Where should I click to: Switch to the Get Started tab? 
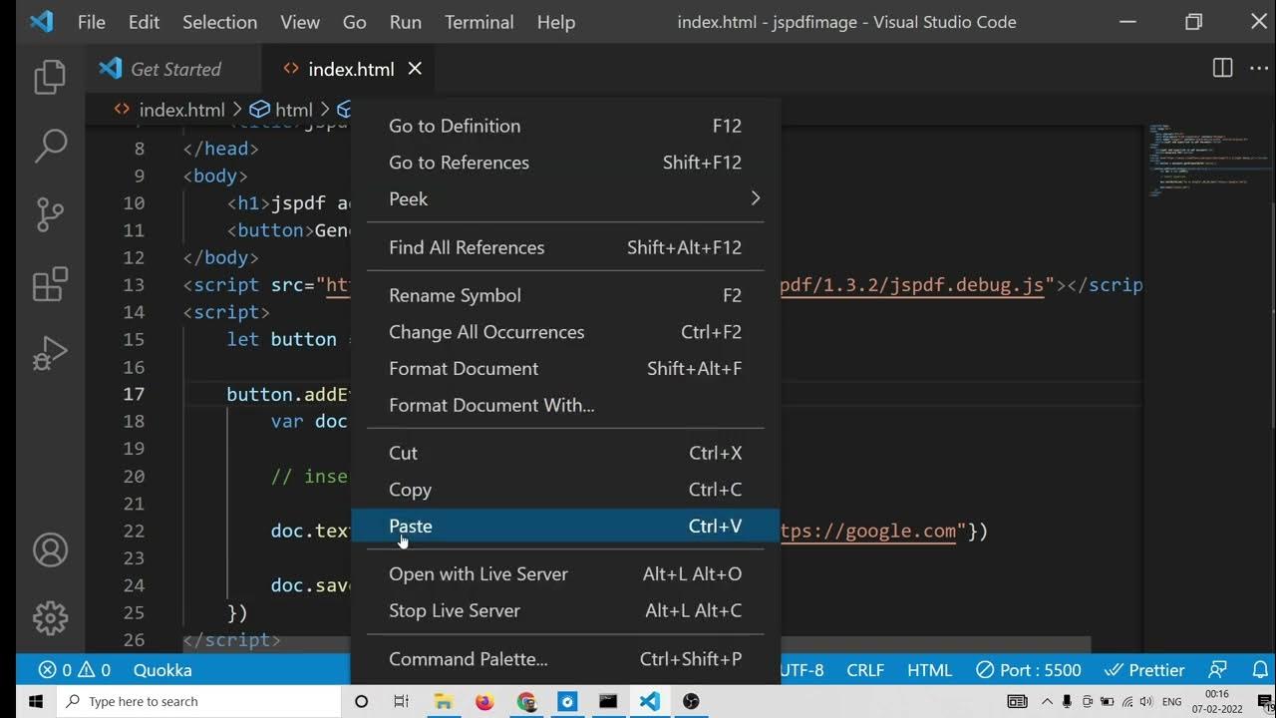pos(175,69)
